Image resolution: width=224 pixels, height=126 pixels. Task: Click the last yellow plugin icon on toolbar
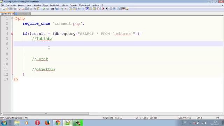click(127, 9)
